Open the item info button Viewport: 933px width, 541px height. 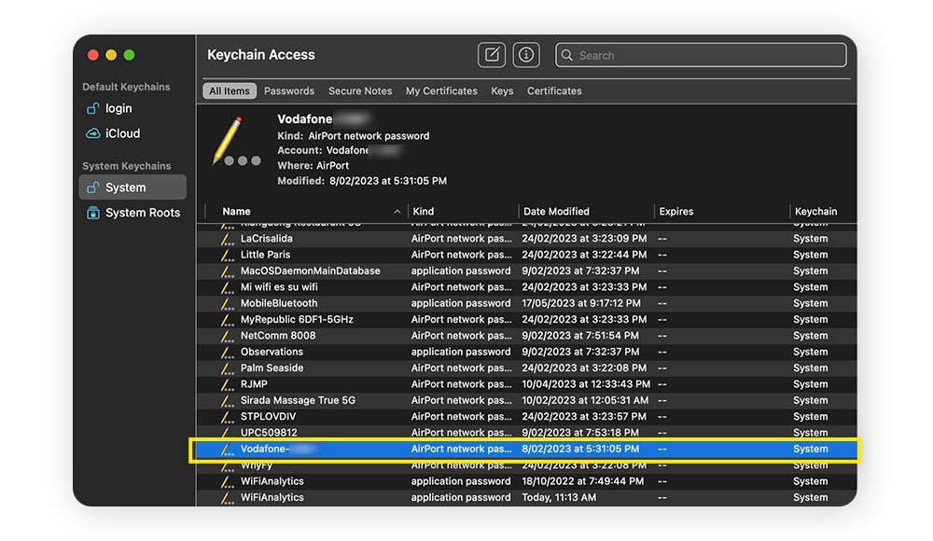[526, 55]
